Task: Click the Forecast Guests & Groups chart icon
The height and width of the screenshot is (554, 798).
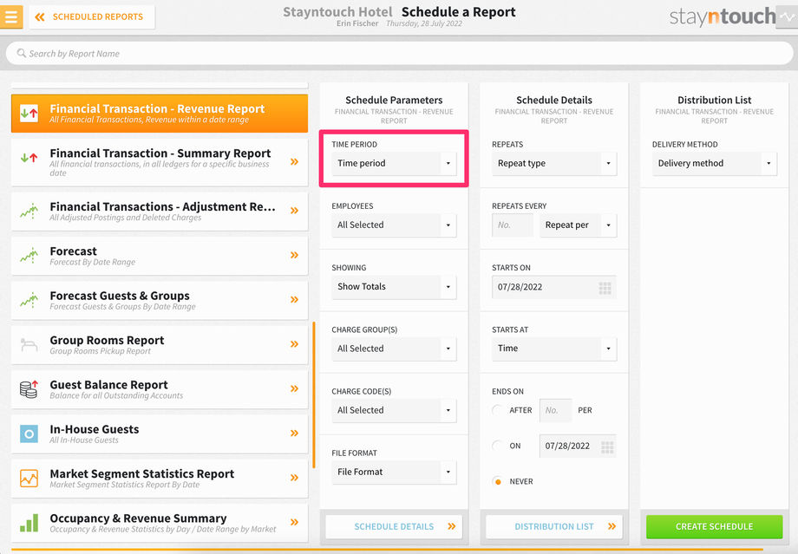Action: point(29,300)
